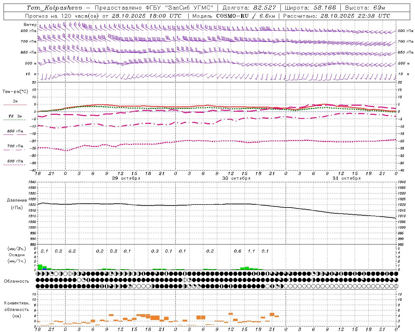Click the "Конвективн." convective cloud label
The width and height of the screenshot is (415, 332).
[x=17, y=303]
